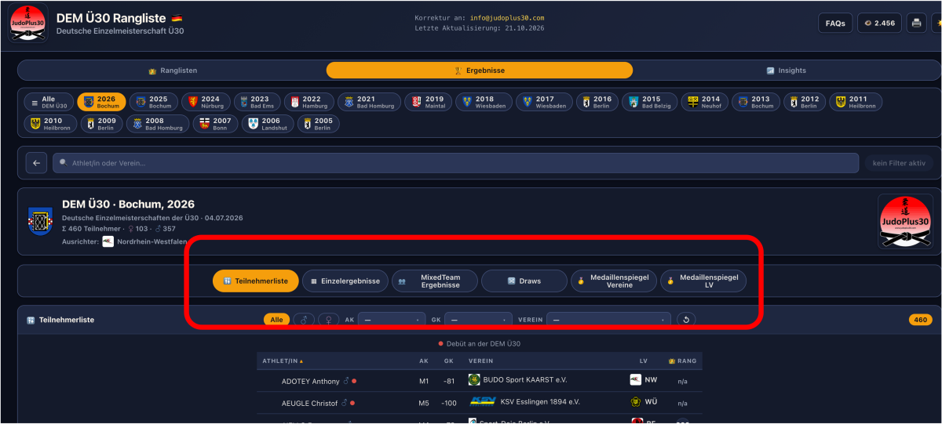Sort by LV column header
Image resolution: width=942 pixels, height=424 pixels.
[x=643, y=361]
